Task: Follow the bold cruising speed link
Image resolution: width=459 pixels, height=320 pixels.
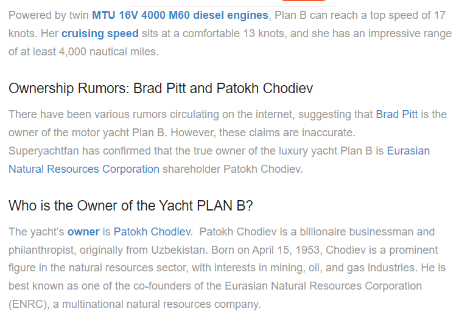Action: 100,33
